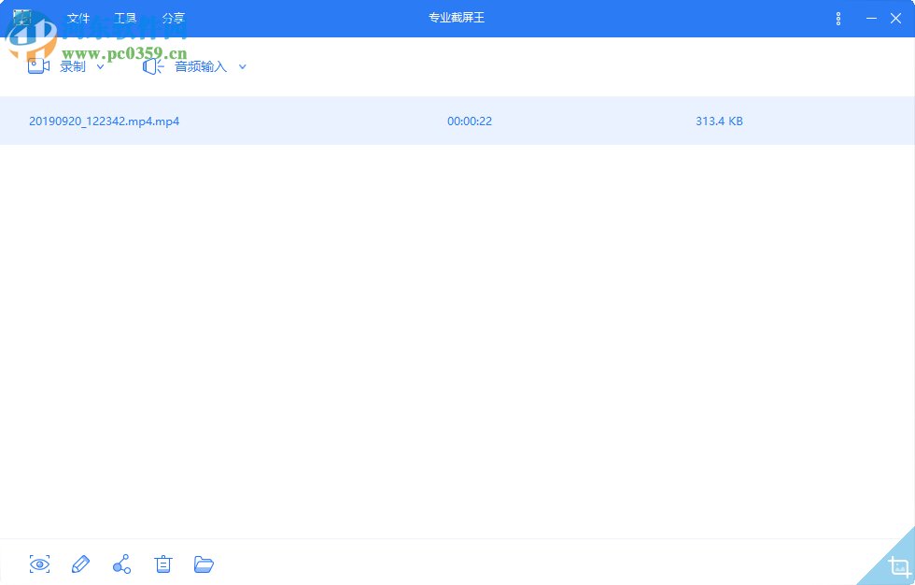Click the file size 313.4 KB label

coord(718,121)
